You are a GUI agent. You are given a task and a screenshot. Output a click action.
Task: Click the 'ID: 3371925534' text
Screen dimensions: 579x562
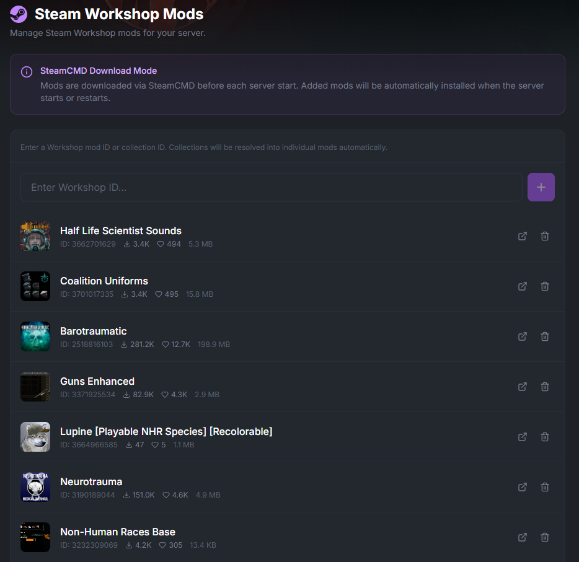[88, 395]
